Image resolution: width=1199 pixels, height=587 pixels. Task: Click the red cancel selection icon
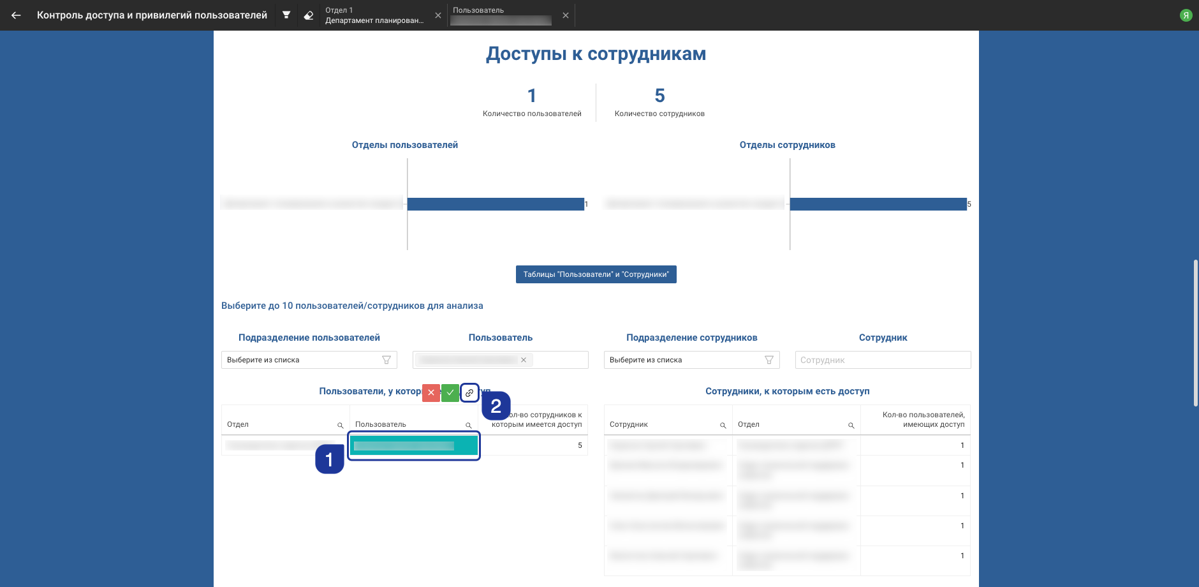click(x=431, y=393)
